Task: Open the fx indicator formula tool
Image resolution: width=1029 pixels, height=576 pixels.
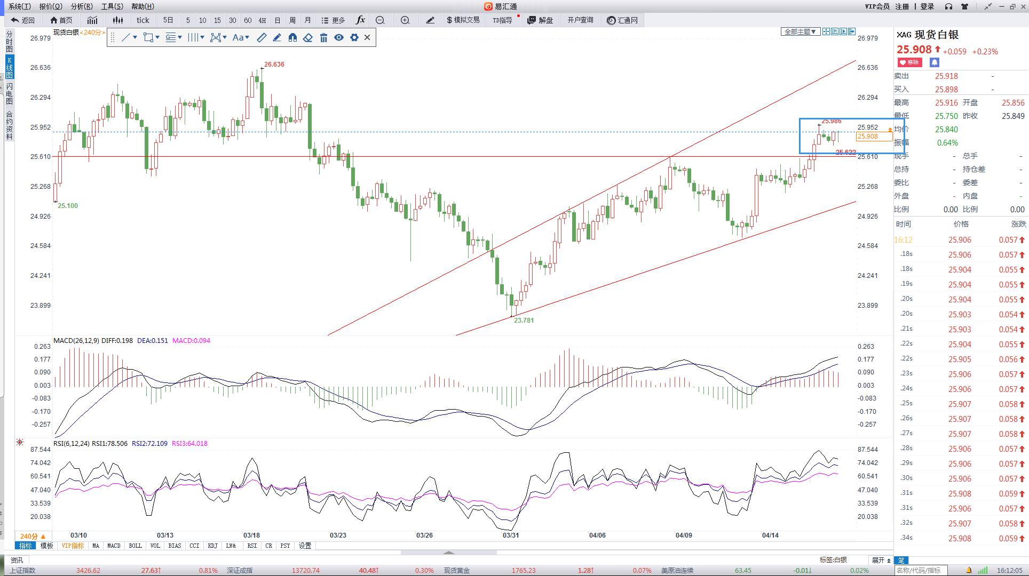Action: [x=360, y=20]
